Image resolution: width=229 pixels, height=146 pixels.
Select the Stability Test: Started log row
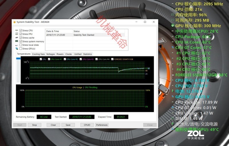point(85,35)
